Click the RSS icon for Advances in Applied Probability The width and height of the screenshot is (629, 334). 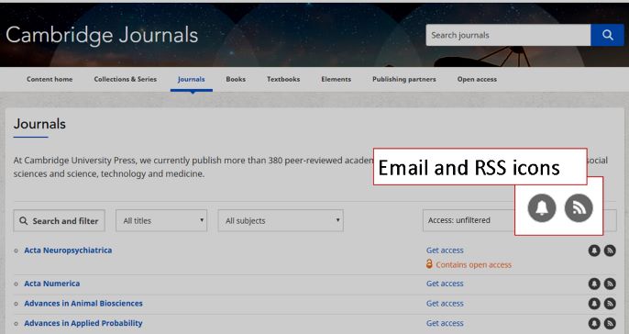[610, 323]
